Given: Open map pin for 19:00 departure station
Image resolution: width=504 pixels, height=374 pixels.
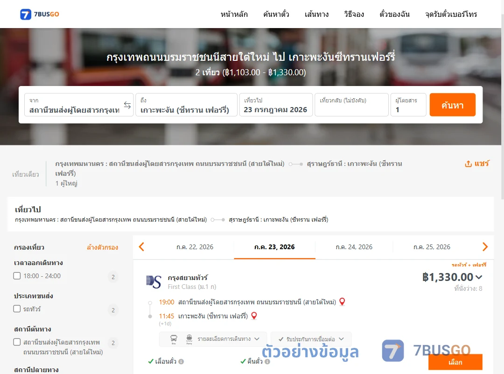Looking at the screenshot, I should click(342, 302).
